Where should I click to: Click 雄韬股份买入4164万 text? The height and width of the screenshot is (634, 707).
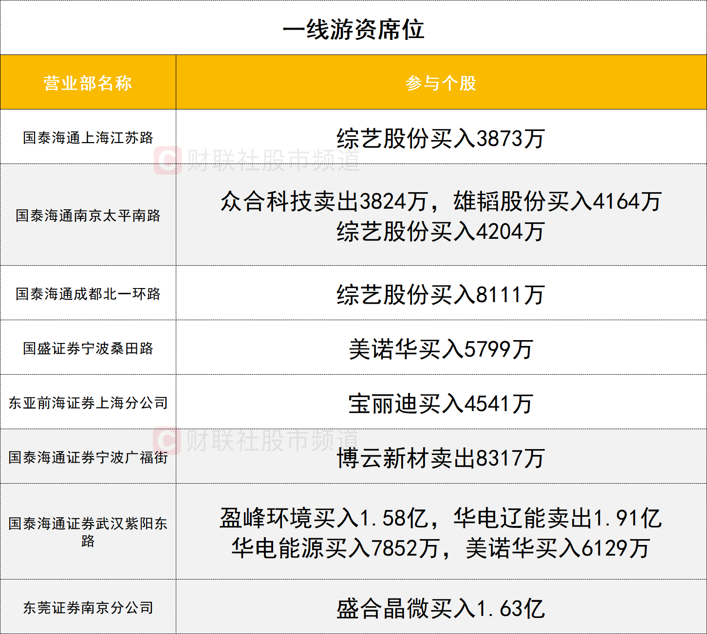tap(557, 201)
